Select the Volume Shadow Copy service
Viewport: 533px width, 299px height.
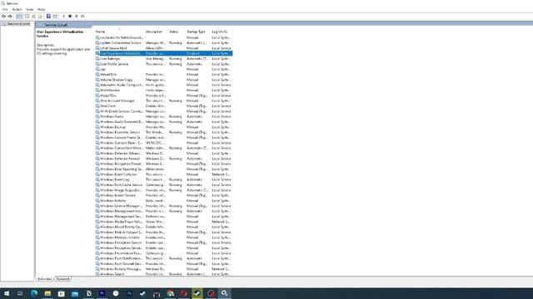point(164,80)
